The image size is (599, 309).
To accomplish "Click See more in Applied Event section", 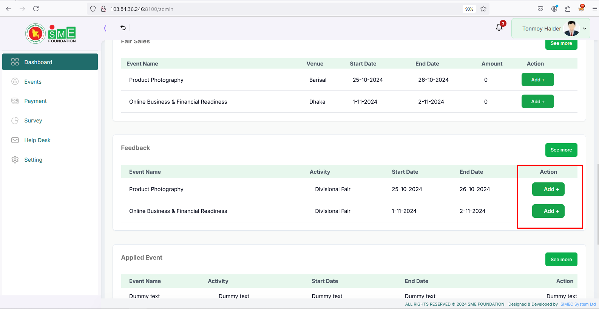I will coord(561,259).
